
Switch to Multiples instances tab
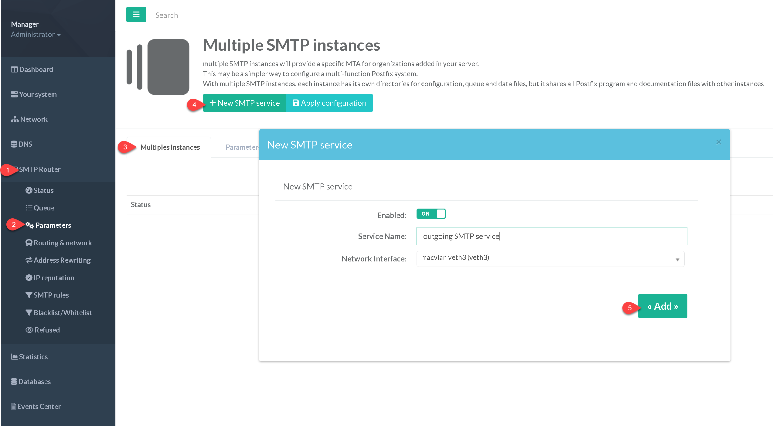click(170, 147)
